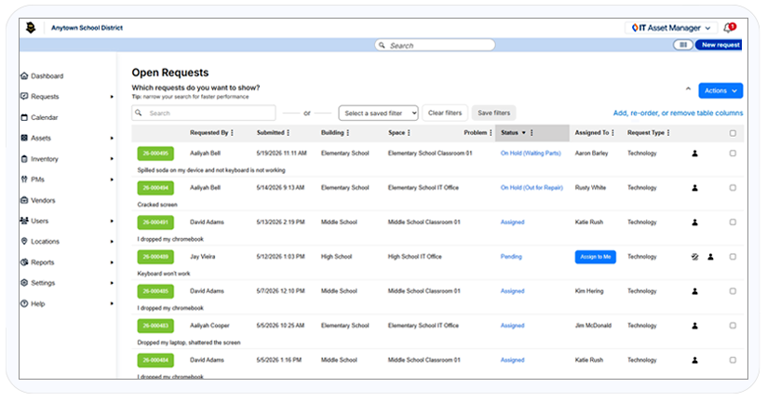Check the box for request 26-000494
This screenshot has width=767, height=401.
coord(733,188)
